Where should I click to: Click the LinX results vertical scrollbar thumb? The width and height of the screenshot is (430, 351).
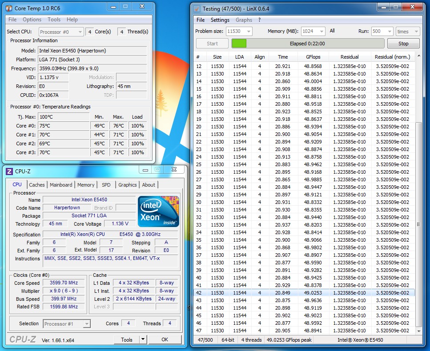click(418, 224)
